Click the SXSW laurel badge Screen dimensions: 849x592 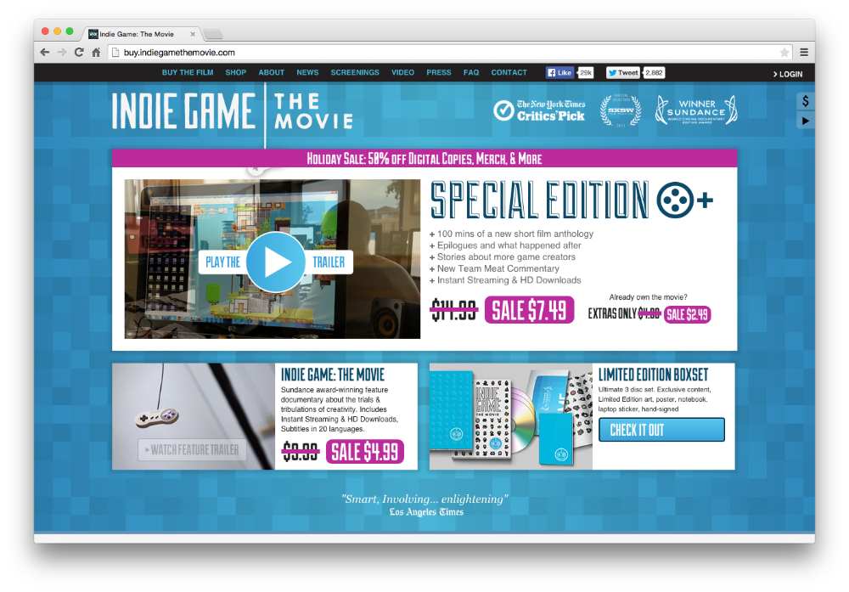point(621,110)
